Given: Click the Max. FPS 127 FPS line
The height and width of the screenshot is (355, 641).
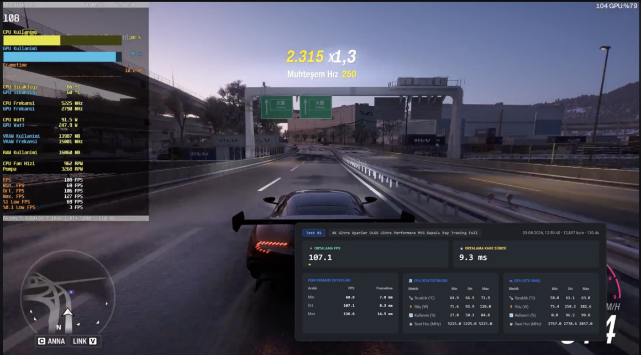Looking at the screenshot, I should pyautogui.click(x=43, y=196).
